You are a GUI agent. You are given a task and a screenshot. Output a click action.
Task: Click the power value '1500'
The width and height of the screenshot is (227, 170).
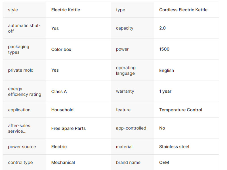164,49
